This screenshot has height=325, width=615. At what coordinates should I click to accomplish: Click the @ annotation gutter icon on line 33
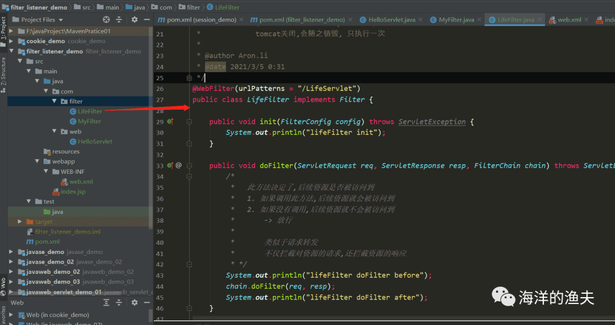point(178,165)
